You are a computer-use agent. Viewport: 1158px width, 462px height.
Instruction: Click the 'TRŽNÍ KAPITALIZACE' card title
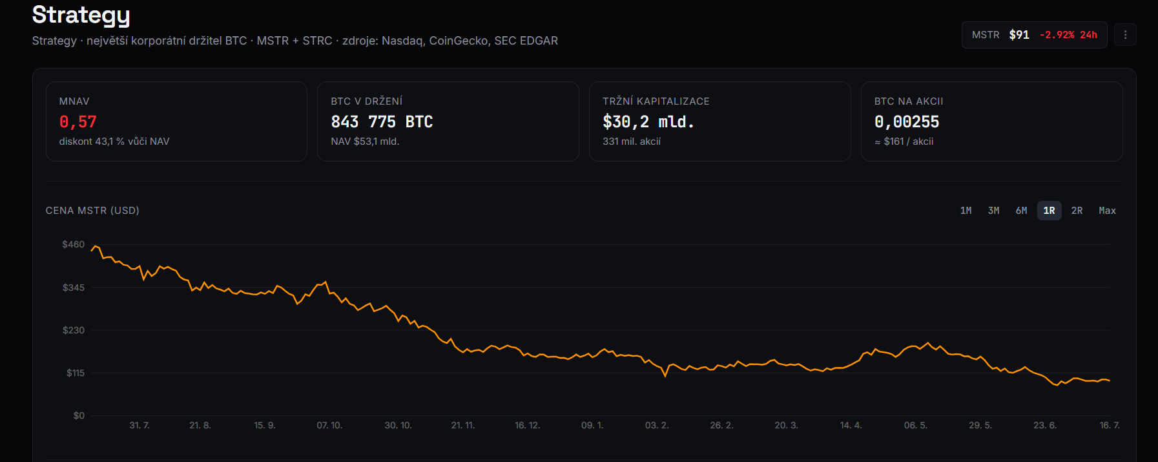pyautogui.click(x=656, y=101)
